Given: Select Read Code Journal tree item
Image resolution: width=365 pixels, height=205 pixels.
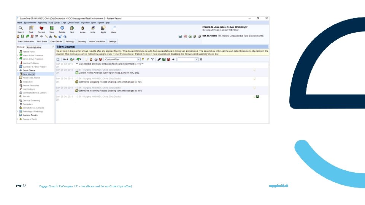Looking at the screenshot, I should [31, 78].
